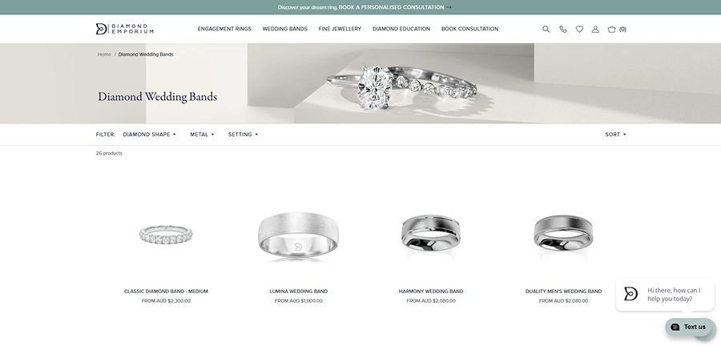The height and width of the screenshot is (346, 721).
Task: Open the account profile icon
Action: click(x=595, y=29)
